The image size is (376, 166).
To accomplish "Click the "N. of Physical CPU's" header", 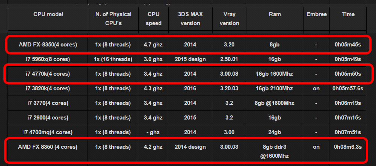I will (113, 19).
